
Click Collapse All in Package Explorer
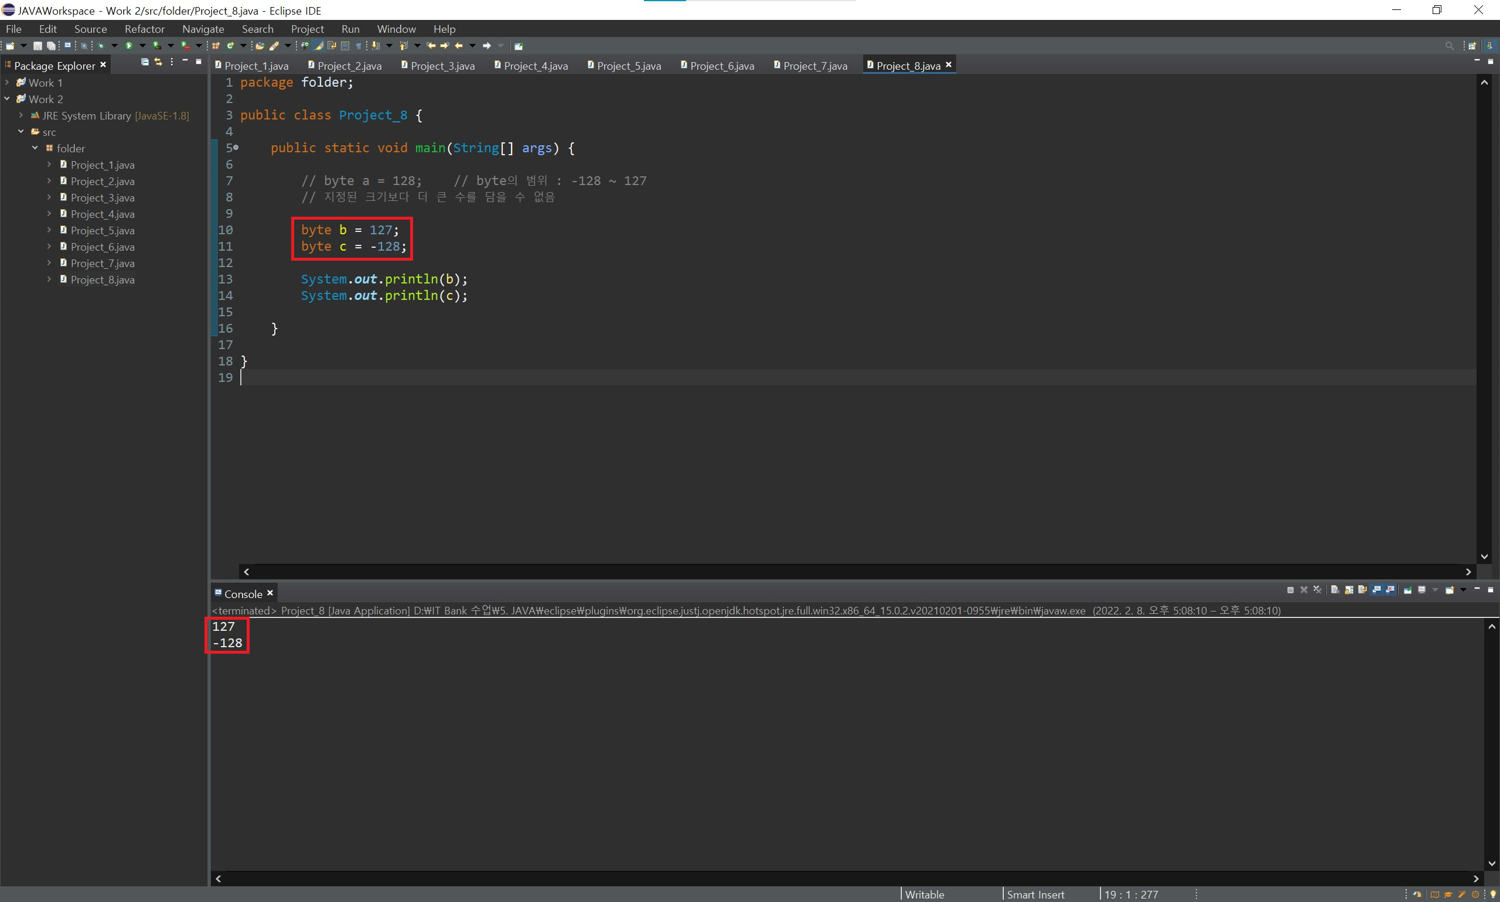coord(145,62)
